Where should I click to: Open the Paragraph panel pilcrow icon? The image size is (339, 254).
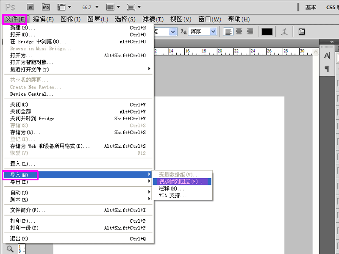point(327,69)
